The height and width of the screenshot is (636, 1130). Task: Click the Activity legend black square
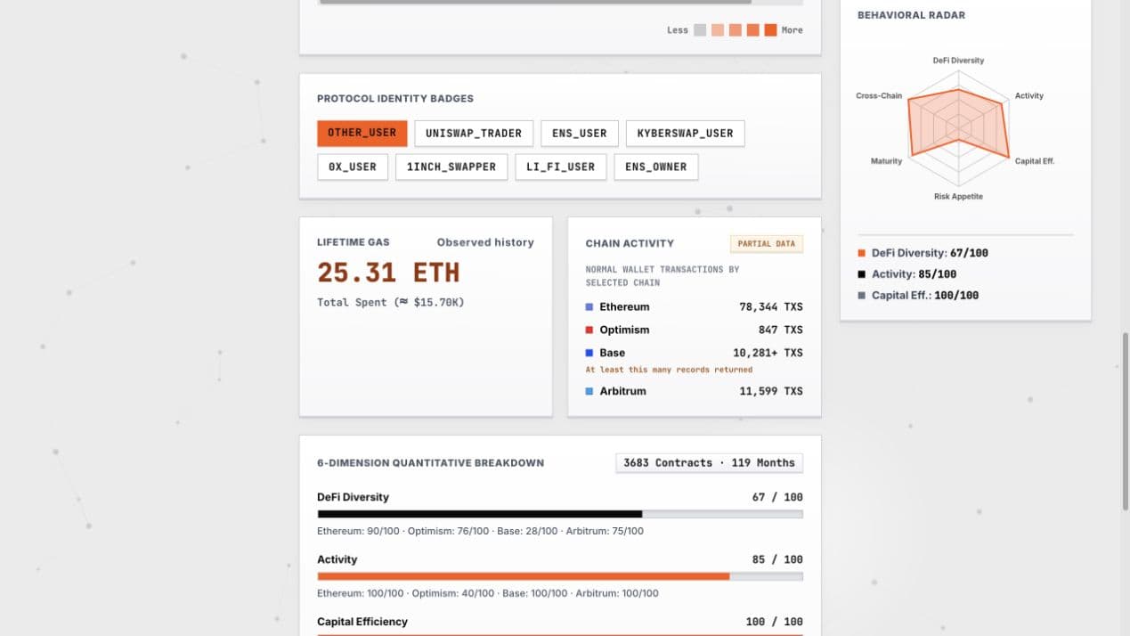pos(862,274)
